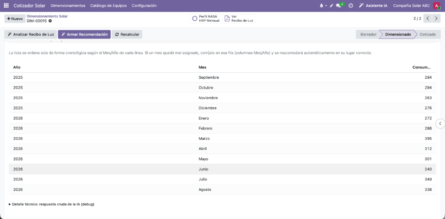The image size is (445, 219).
Task: Open the apps grid menu icon
Action: click(6, 6)
